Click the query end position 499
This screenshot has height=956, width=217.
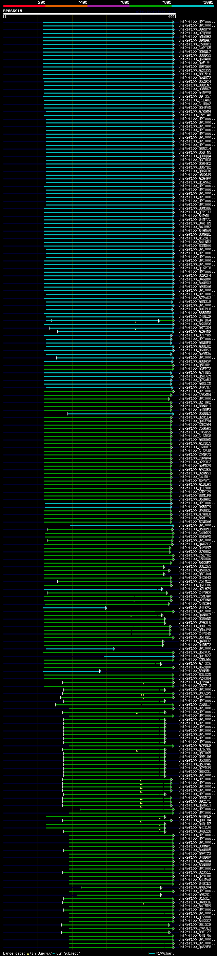click(171, 17)
